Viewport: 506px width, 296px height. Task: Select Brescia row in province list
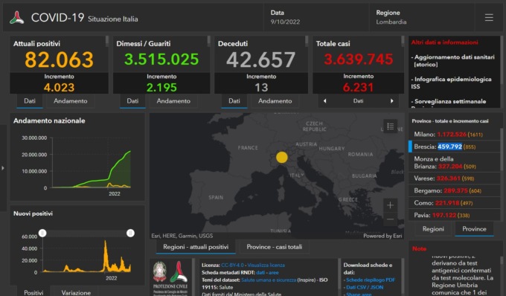click(454, 147)
